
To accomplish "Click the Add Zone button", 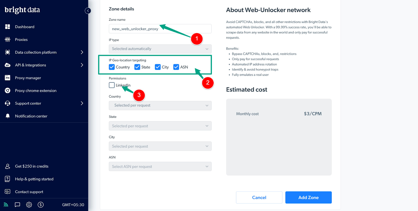I will [308, 197].
